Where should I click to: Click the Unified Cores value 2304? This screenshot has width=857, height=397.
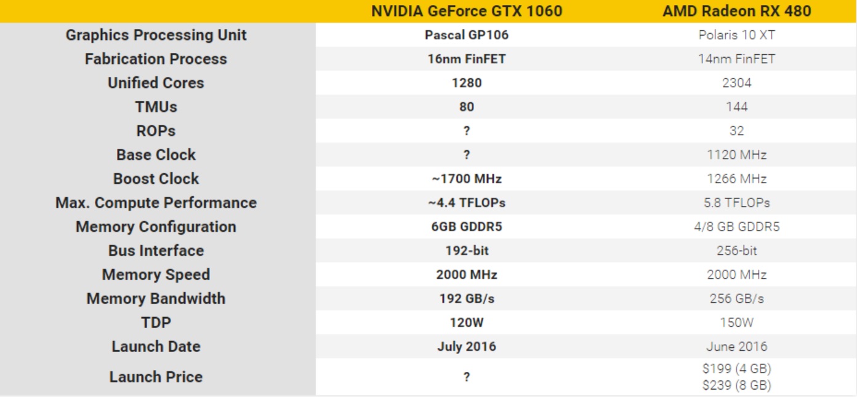(x=736, y=83)
